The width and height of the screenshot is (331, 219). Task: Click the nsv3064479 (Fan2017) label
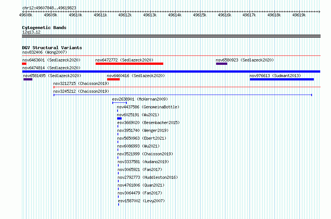tap(140, 193)
